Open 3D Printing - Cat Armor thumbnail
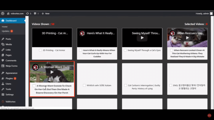The width and height of the screenshot is (214, 120). (x=52, y=38)
